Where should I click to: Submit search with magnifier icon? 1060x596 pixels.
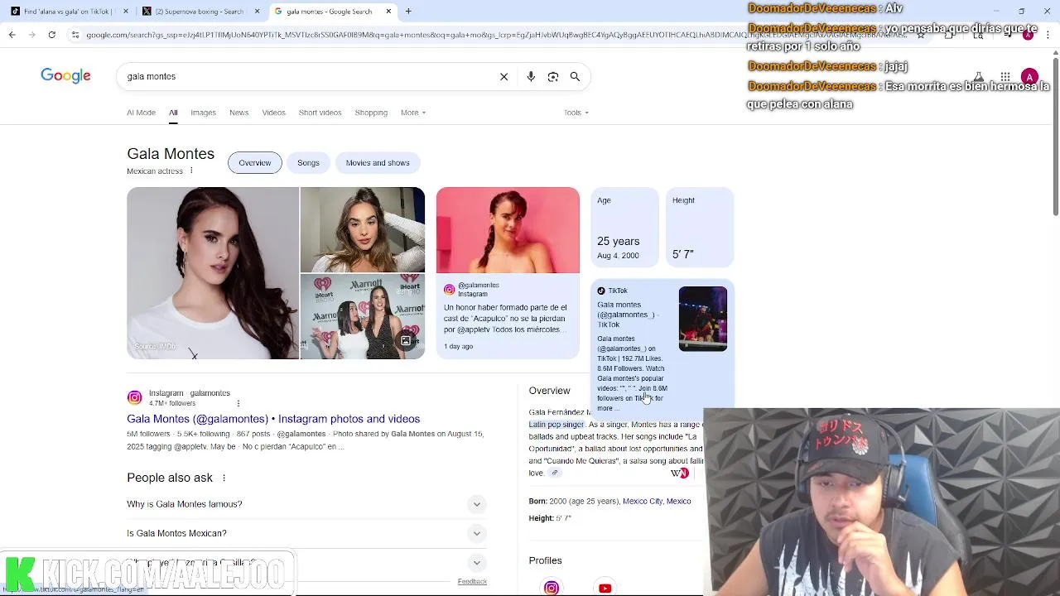[x=575, y=77]
